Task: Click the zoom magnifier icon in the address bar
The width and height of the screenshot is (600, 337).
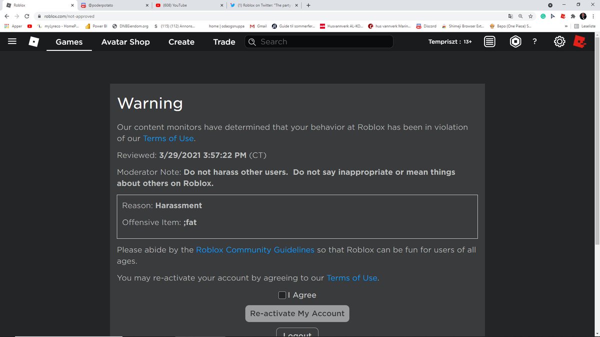Action: pos(520,16)
